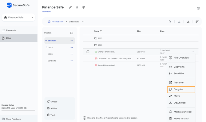206x122 pixels.
Task: Click the Date column header
Action: [x=162, y=31]
